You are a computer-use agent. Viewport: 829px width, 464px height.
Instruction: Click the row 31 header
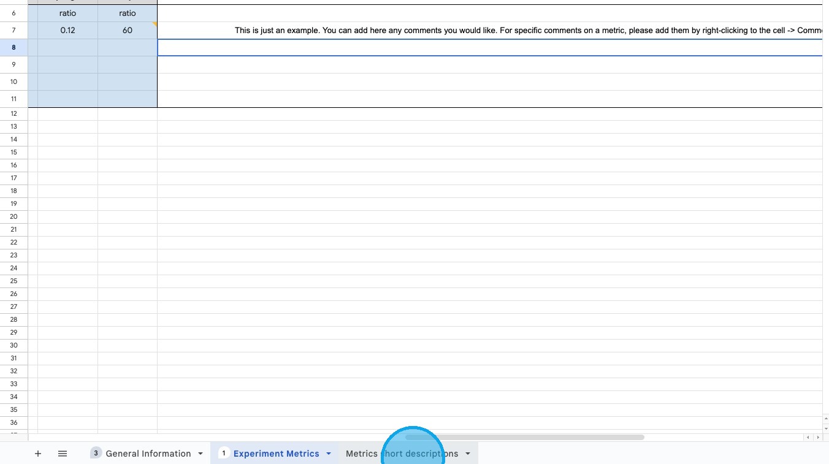pos(13,358)
